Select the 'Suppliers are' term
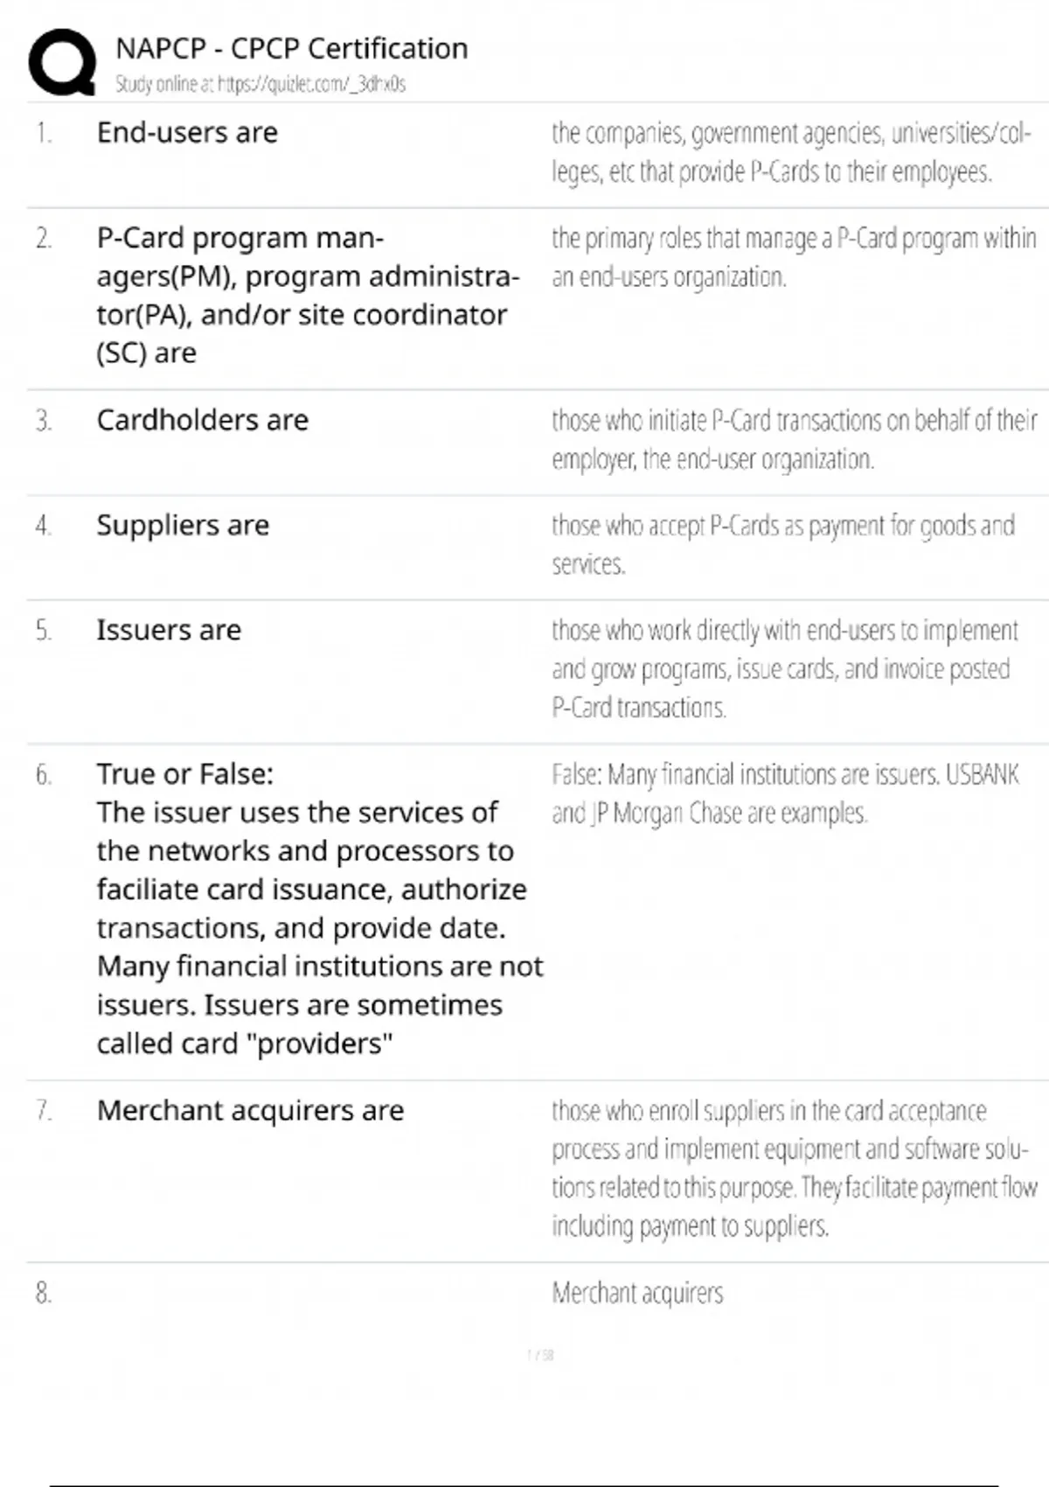1049x1487 pixels. tap(183, 525)
